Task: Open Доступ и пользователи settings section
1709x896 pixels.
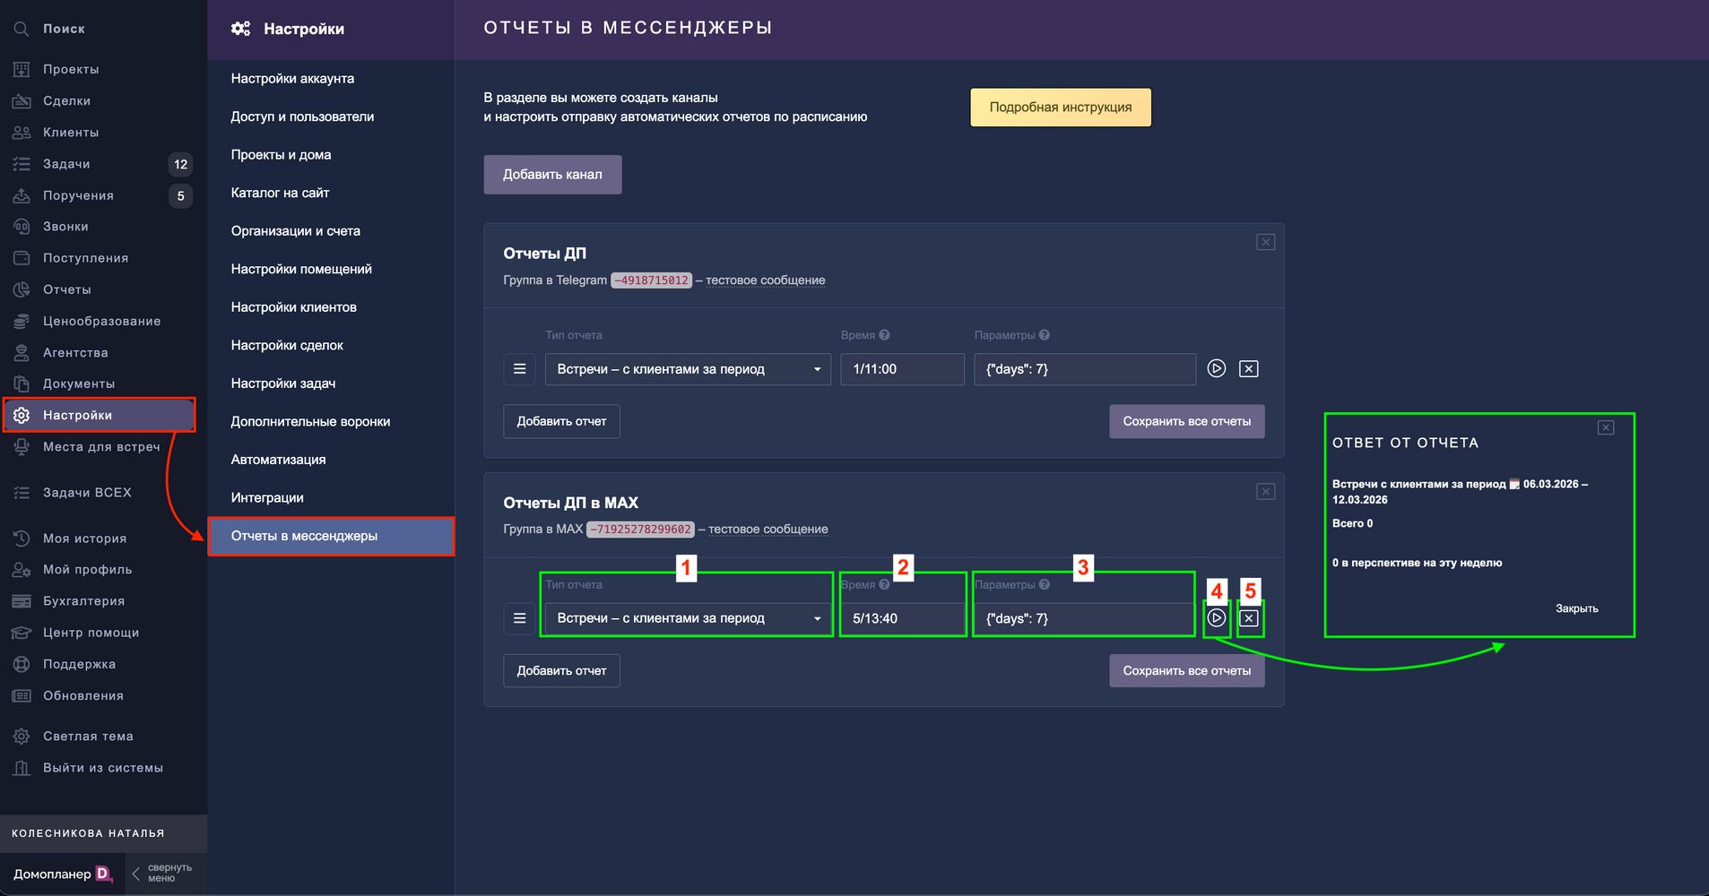Action: [x=331, y=116]
